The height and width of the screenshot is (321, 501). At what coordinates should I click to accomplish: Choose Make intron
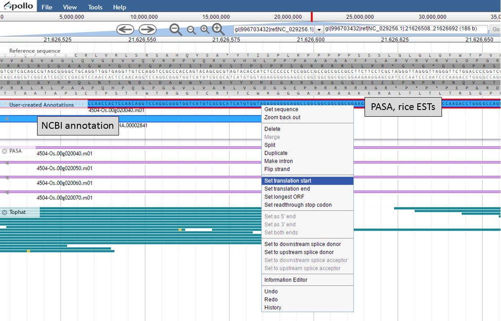[307, 161]
